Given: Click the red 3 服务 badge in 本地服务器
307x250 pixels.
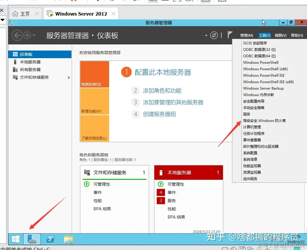Looking at the screenshot, I should coord(161,201).
